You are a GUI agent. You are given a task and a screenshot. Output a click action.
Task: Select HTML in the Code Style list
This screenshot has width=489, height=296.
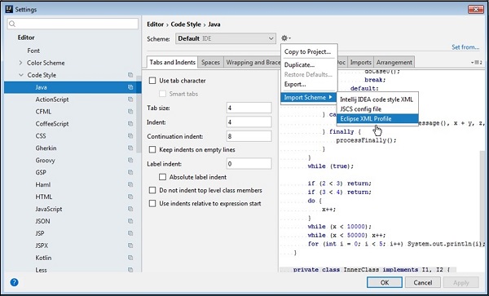tap(44, 197)
